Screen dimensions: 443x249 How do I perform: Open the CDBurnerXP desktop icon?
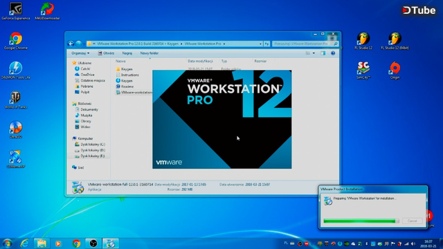[15, 159]
